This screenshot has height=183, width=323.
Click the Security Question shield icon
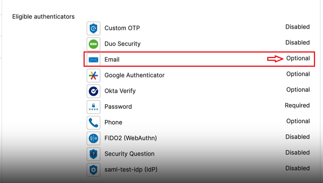coord(93,154)
